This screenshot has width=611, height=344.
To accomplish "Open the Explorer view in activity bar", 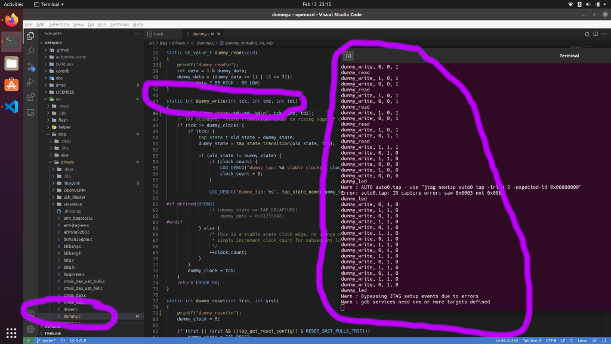I will 30,36.
